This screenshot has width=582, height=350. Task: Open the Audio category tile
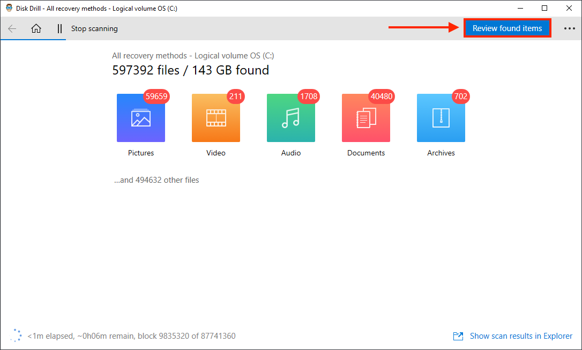(x=291, y=118)
